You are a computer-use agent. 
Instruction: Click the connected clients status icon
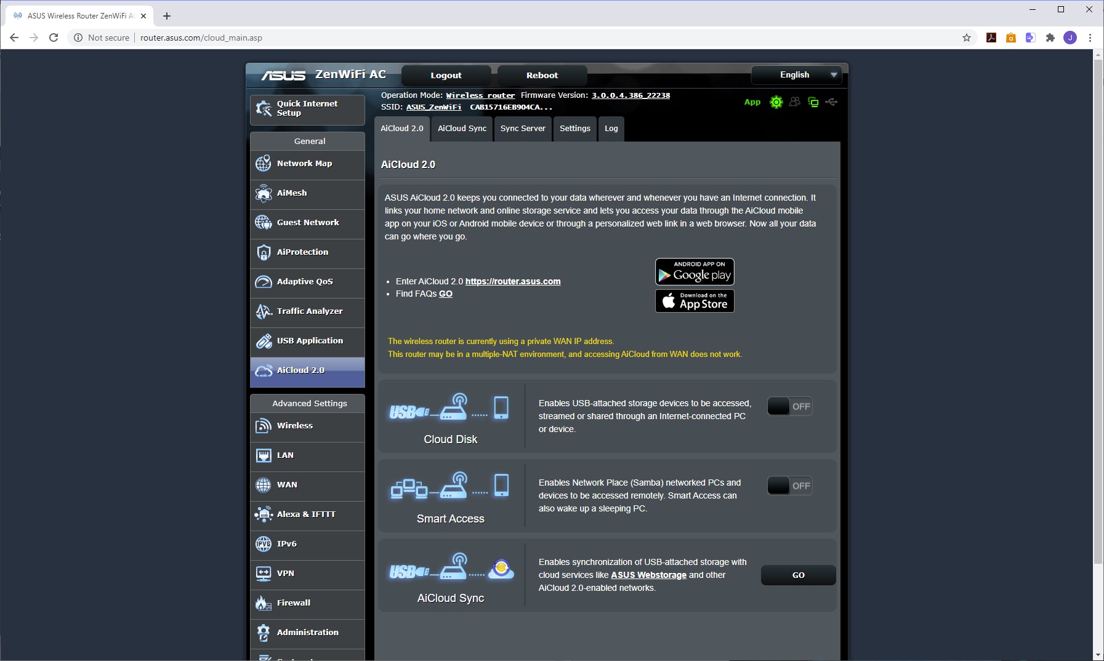(795, 102)
